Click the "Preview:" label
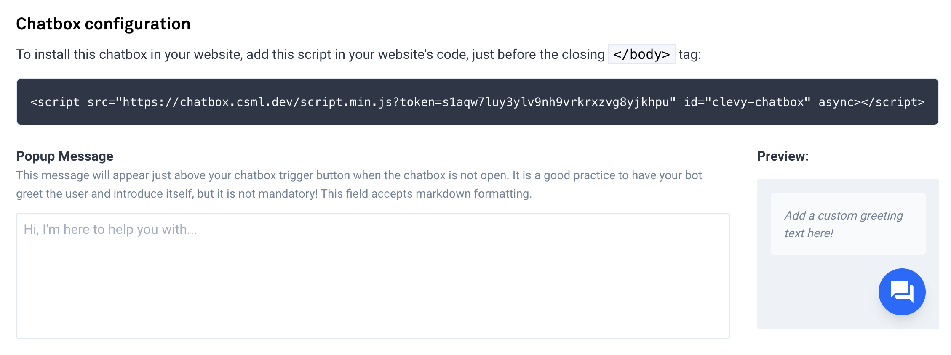 point(783,156)
